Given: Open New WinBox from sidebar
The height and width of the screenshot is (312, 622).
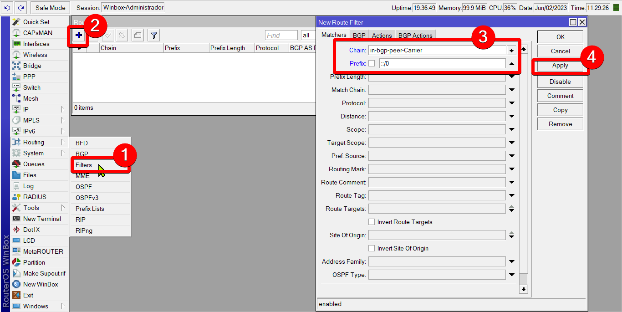Looking at the screenshot, I should point(40,284).
